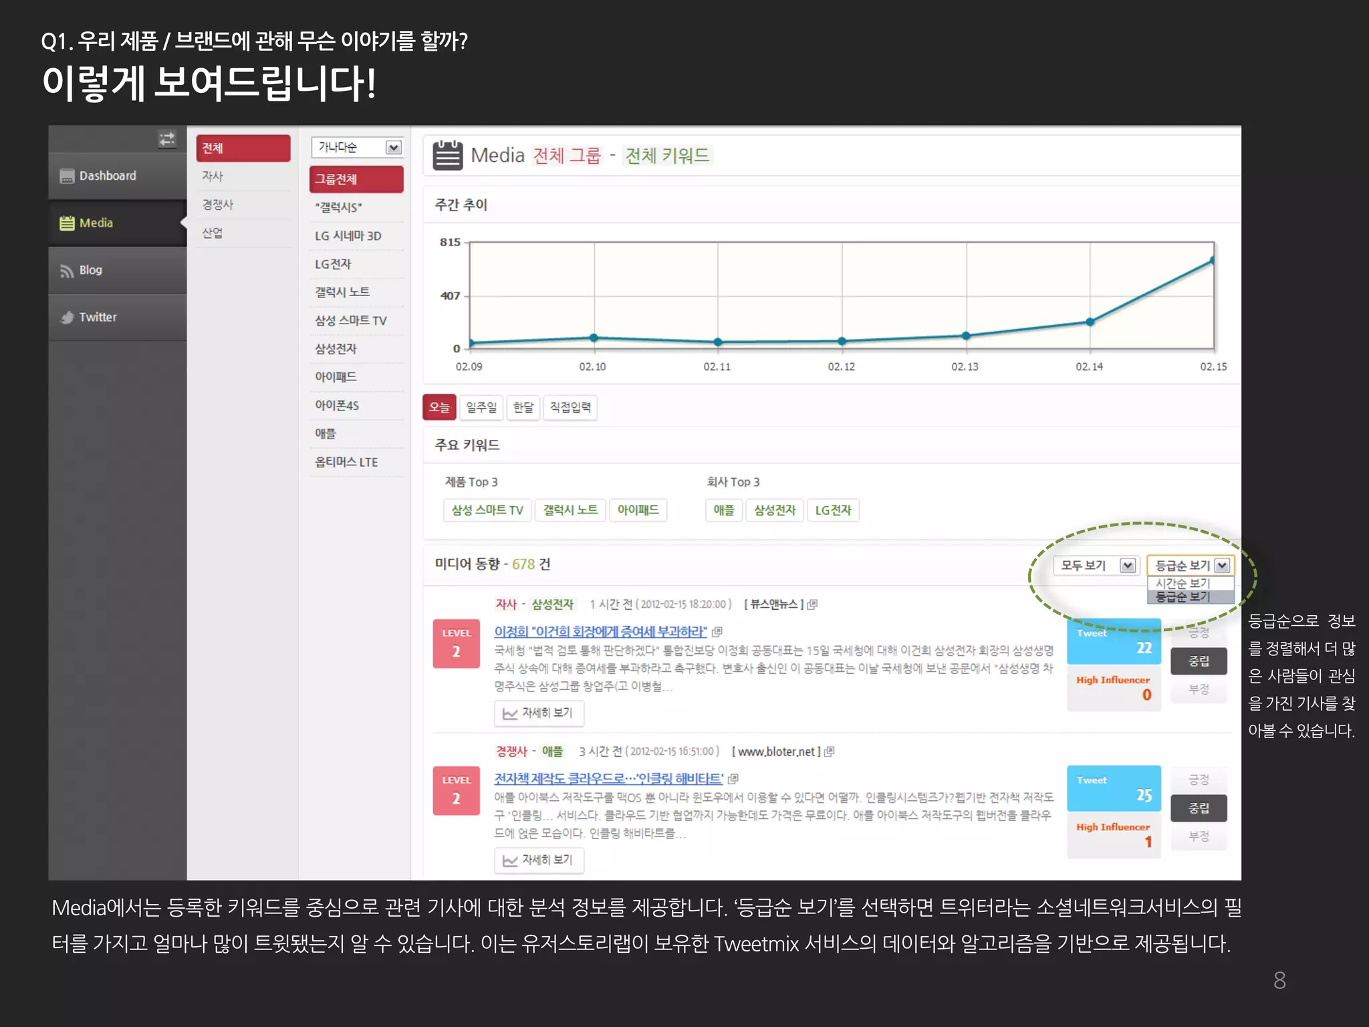
Task: Set 부정 sentiment for 애플 article
Action: (1199, 836)
